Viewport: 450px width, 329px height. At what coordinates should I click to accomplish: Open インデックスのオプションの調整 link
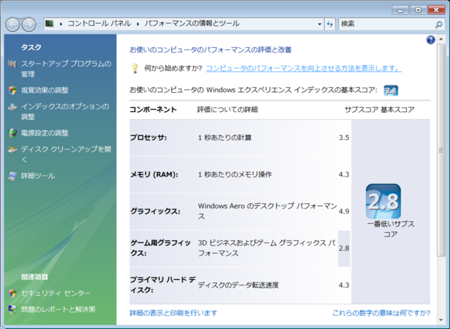65,111
